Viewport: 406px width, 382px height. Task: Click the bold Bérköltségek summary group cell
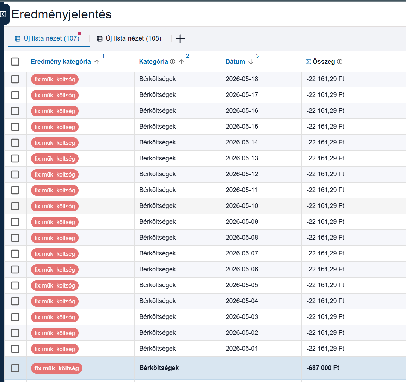coord(159,368)
